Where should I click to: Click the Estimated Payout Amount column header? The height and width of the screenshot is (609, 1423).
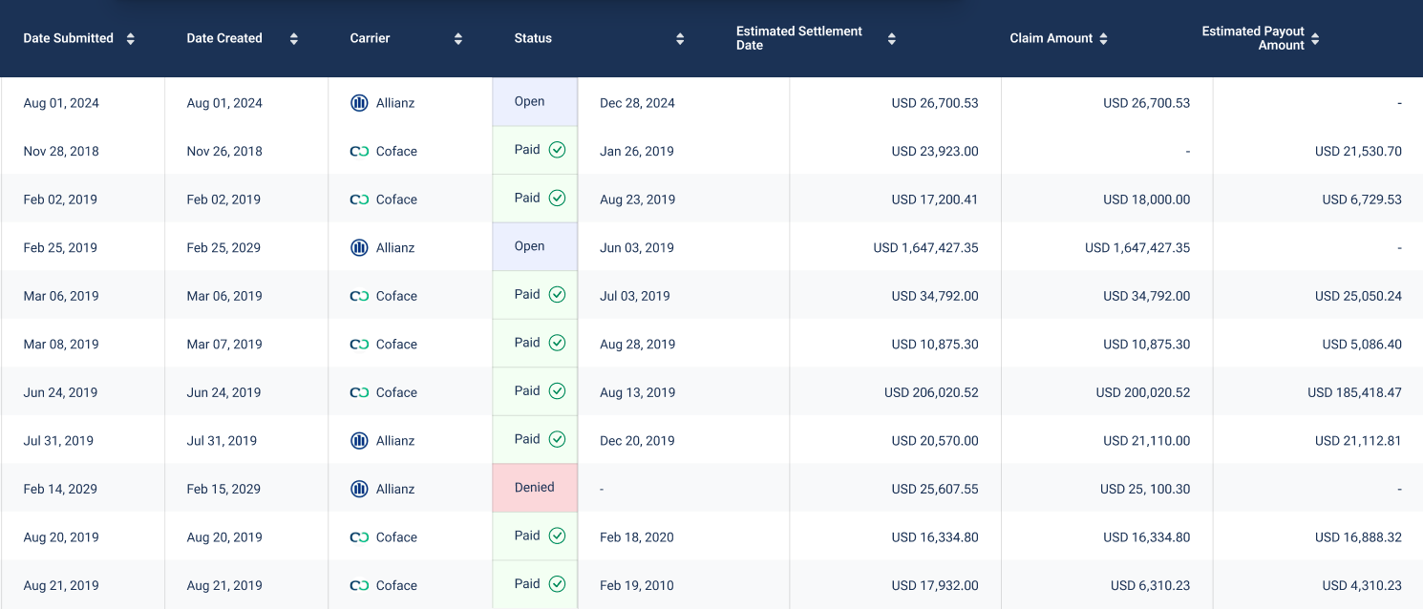pyautogui.click(x=1253, y=38)
